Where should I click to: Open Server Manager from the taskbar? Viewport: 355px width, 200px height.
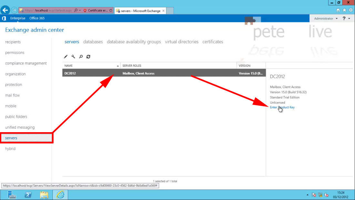12,195
